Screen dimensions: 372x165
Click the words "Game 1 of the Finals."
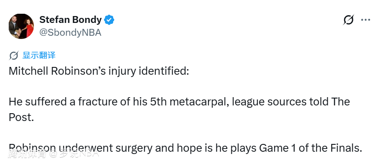pos(310,148)
